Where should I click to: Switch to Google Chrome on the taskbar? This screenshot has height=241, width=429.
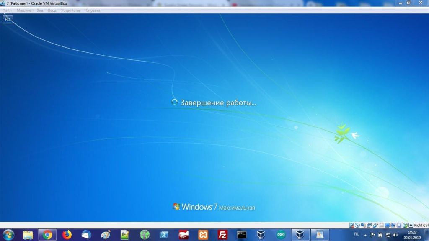coord(47,235)
